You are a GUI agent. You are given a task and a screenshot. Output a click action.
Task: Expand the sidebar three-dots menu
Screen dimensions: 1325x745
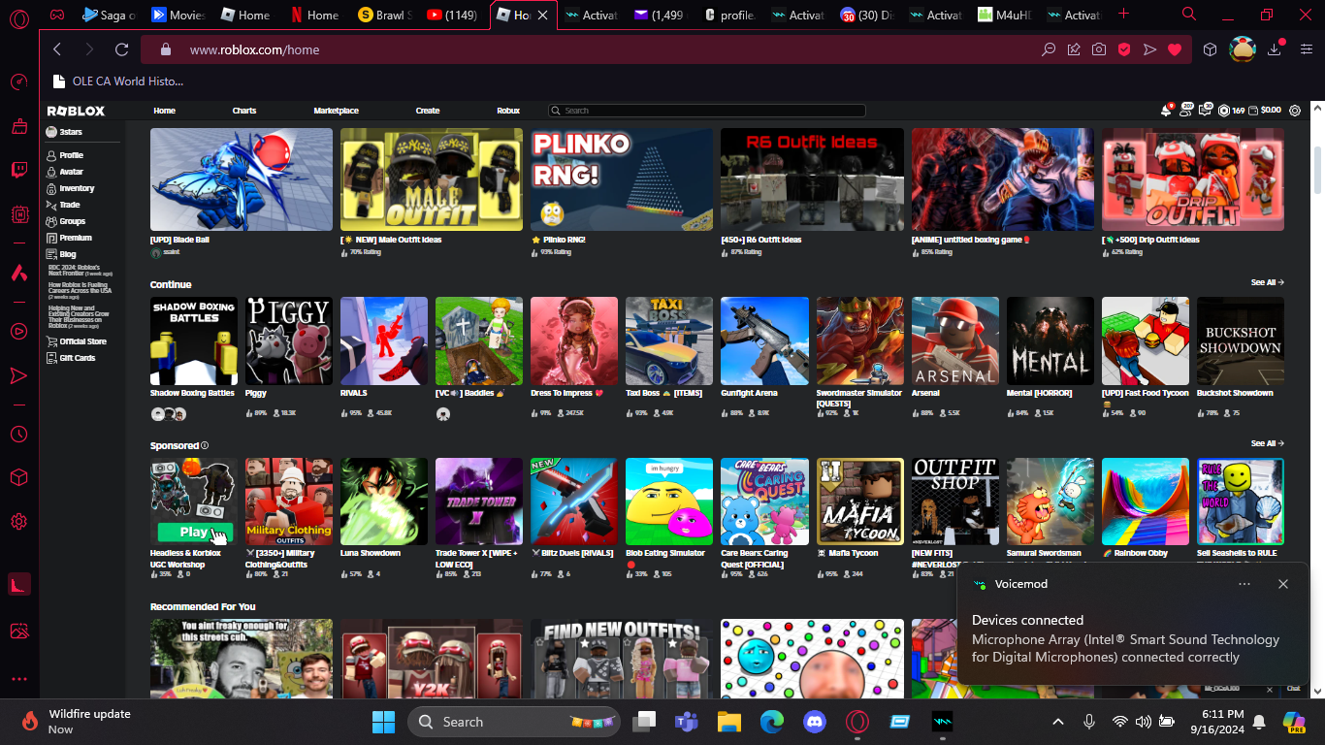[x=18, y=679]
